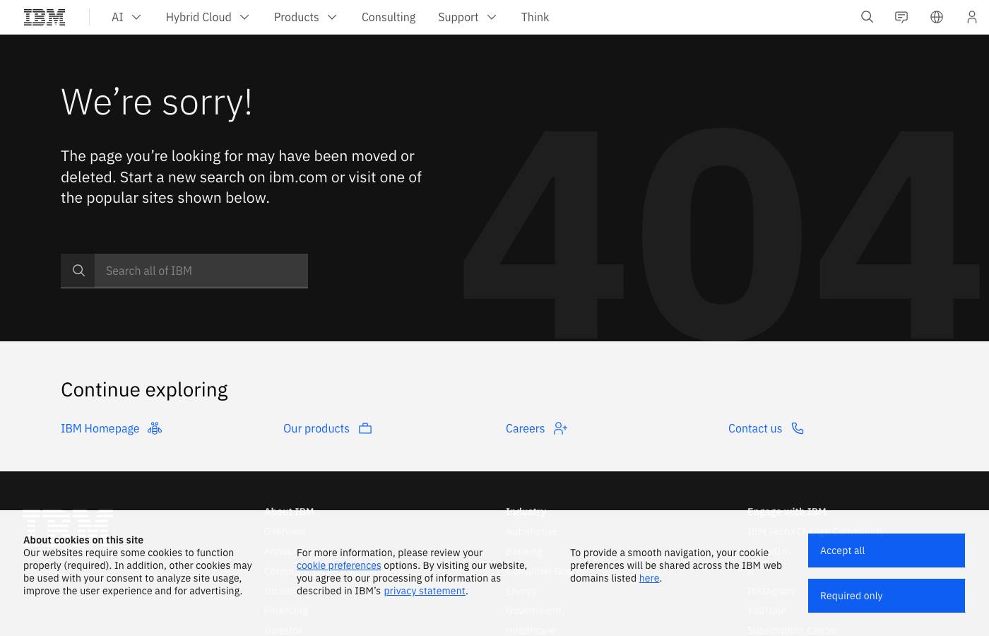989x636 pixels.
Task: Open the privacy statement link
Action: click(x=424, y=591)
